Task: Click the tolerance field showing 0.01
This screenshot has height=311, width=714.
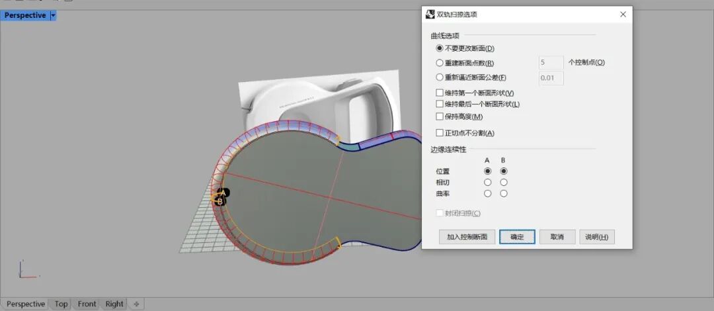Action: pos(551,78)
